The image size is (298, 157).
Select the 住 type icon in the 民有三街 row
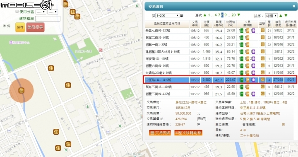[x=262, y=87]
